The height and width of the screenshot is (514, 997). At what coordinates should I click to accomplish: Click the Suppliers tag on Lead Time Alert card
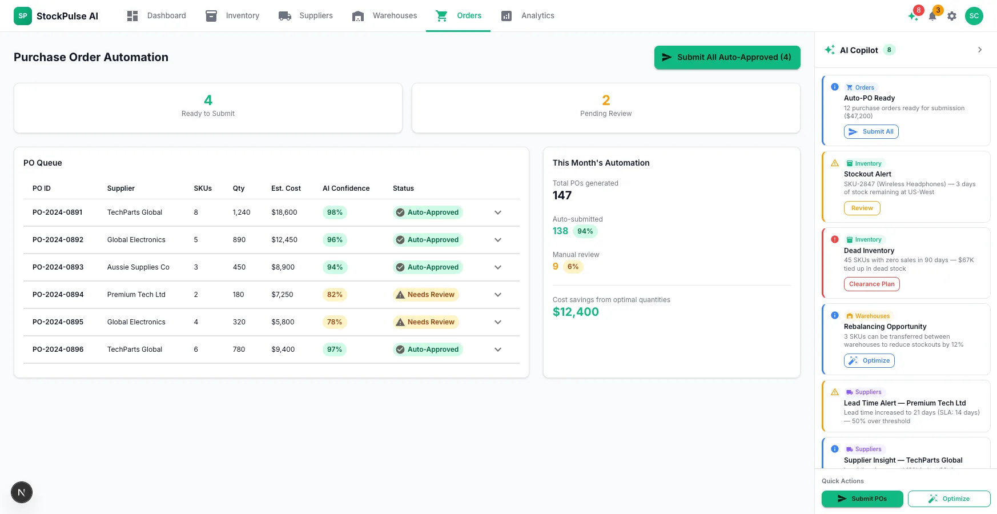864,392
